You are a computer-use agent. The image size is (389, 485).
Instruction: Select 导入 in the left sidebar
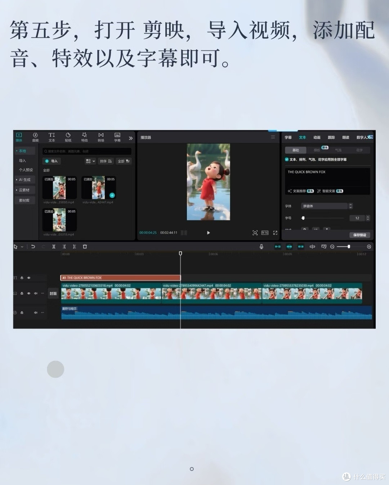[22, 161]
